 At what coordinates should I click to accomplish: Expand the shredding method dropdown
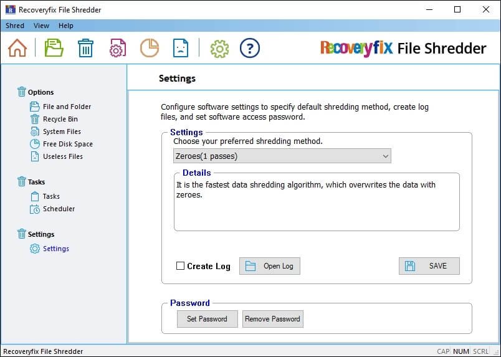point(282,156)
